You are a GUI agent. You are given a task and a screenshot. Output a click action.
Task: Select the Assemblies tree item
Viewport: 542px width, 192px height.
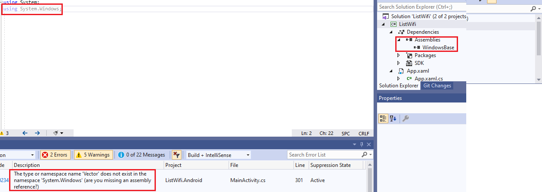coord(427,40)
